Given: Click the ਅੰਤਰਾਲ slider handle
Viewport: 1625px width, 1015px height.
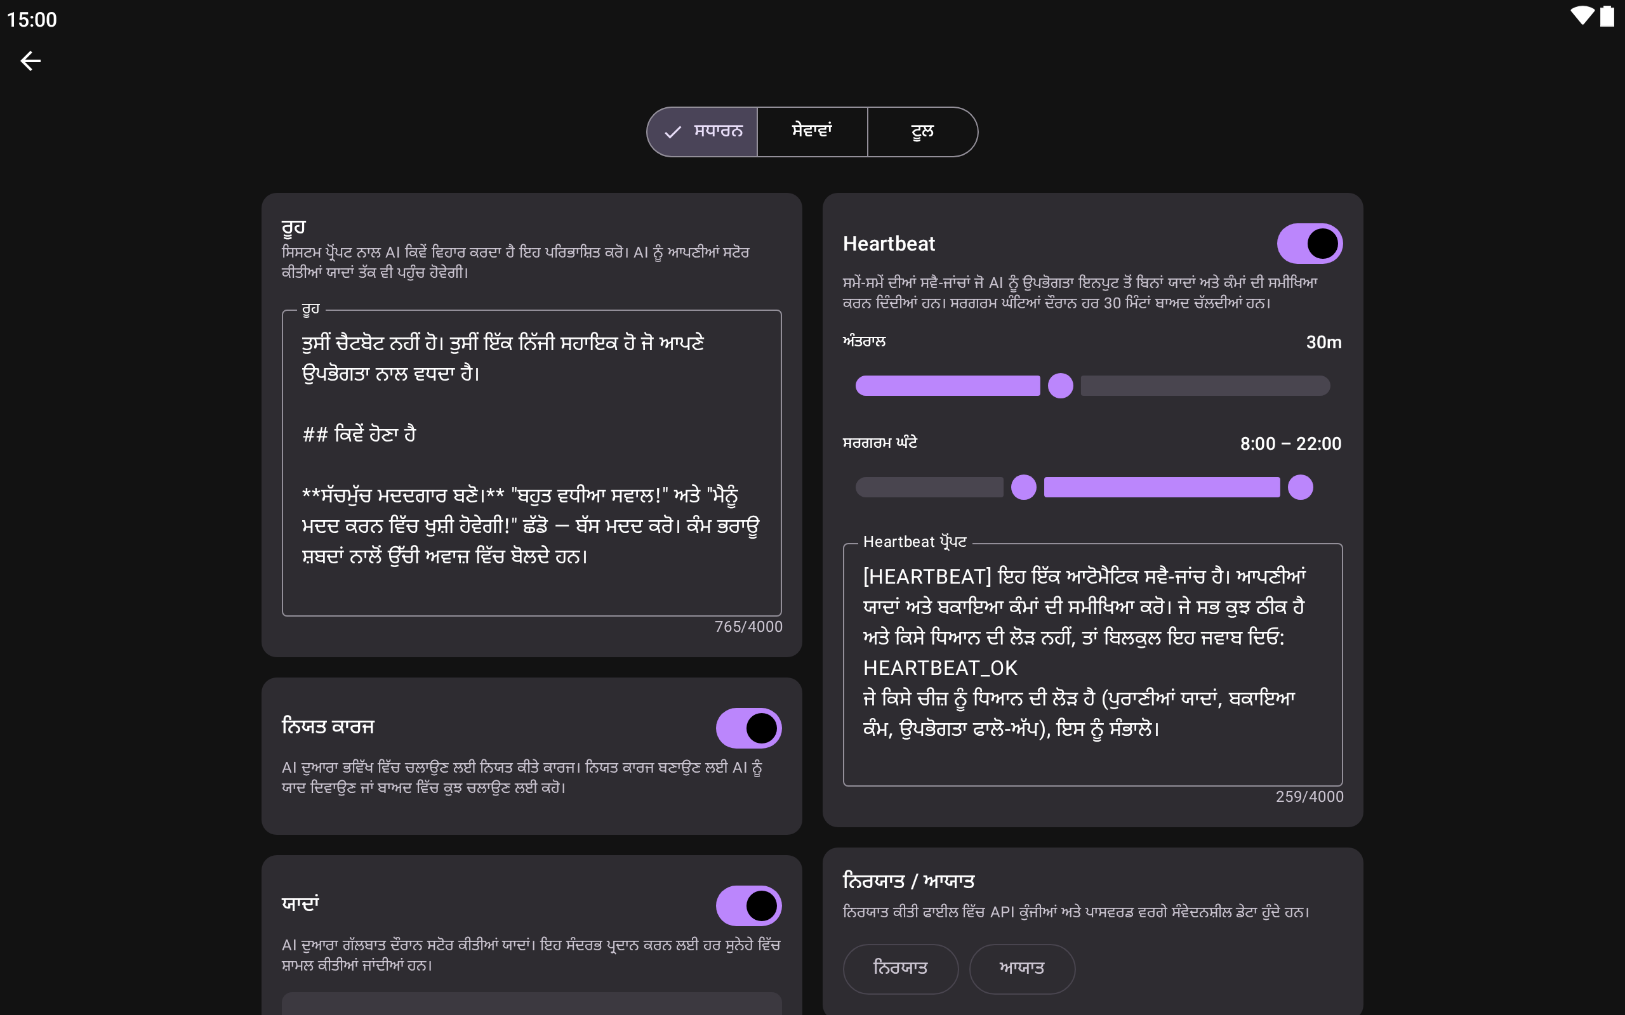Looking at the screenshot, I should point(1060,386).
